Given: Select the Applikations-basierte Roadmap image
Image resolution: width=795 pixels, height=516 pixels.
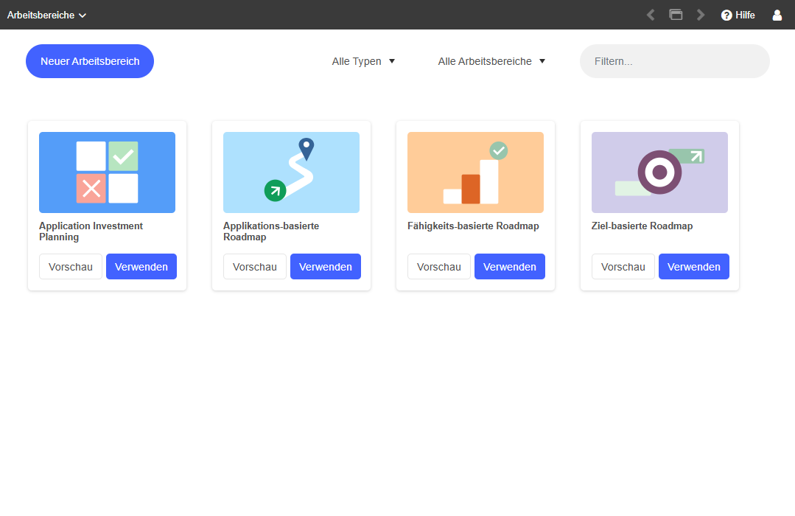Looking at the screenshot, I should click(291, 172).
